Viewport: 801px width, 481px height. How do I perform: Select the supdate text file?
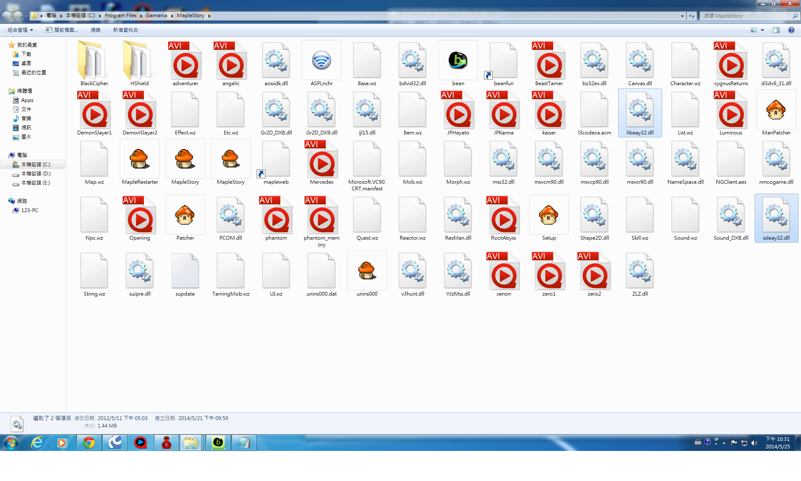[185, 274]
